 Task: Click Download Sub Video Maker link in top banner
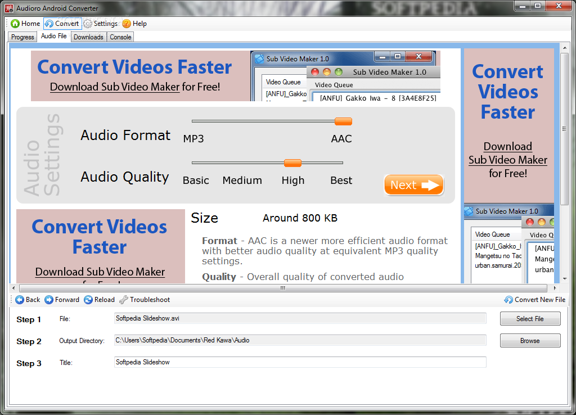pos(115,87)
